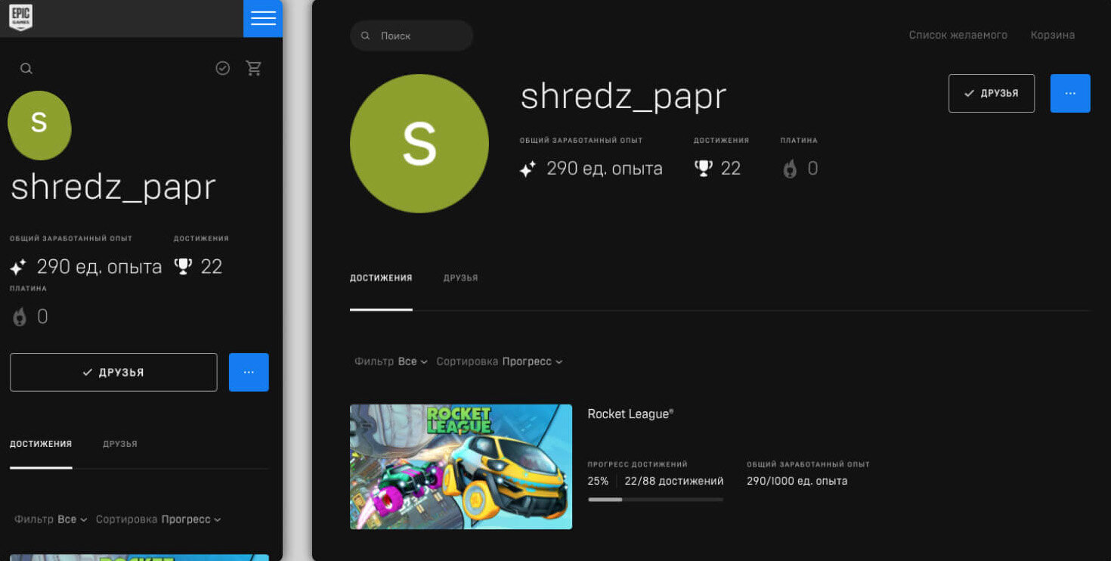Viewport: 1111px width, 561px height.
Task: Click the ДРУЗЬЯ friends button in desktop header
Action: click(992, 93)
